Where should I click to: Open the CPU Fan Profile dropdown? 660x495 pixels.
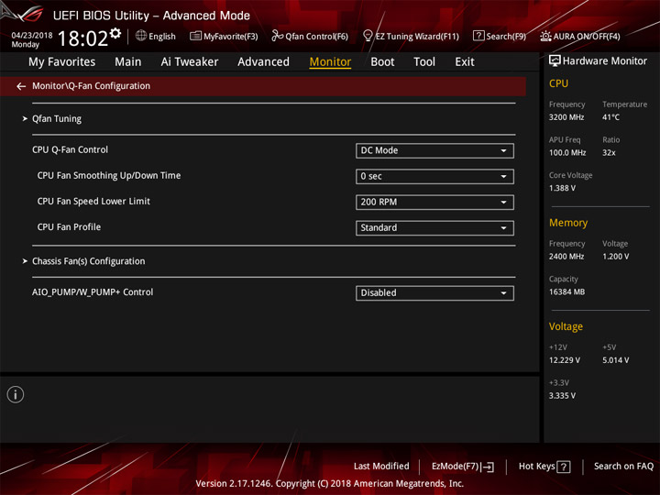(434, 227)
